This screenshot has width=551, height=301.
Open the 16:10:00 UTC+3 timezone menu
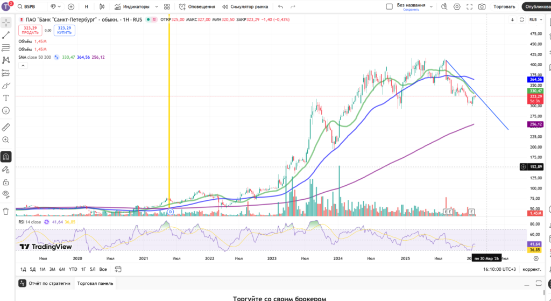pyautogui.click(x=499, y=269)
